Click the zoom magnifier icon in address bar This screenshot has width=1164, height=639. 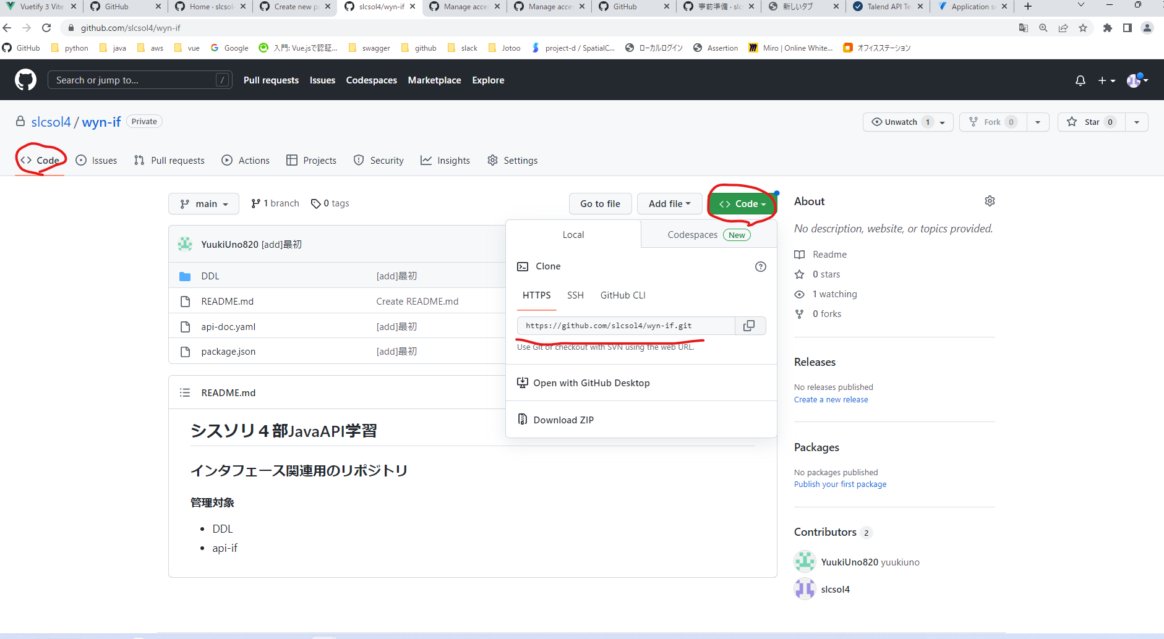(x=1043, y=28)
